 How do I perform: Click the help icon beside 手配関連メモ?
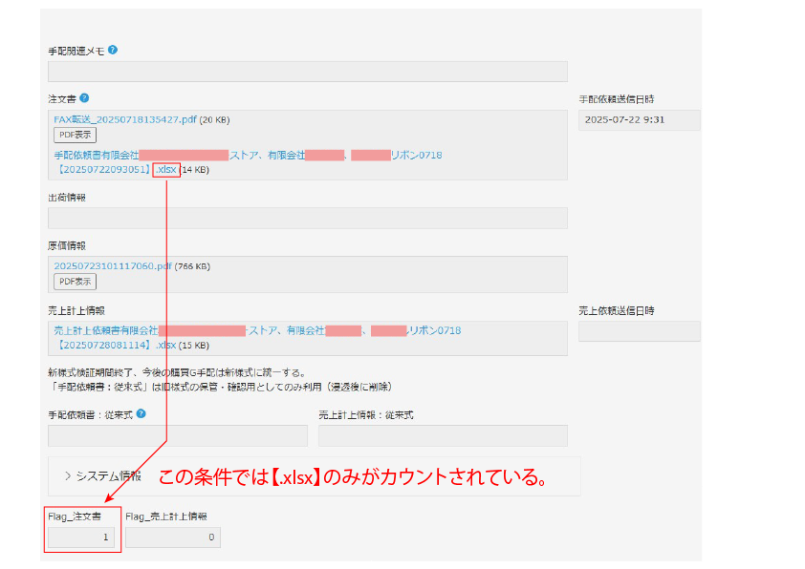pyautogui.click(x=113, y=50)
